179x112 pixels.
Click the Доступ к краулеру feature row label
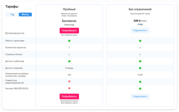point(14,68)
